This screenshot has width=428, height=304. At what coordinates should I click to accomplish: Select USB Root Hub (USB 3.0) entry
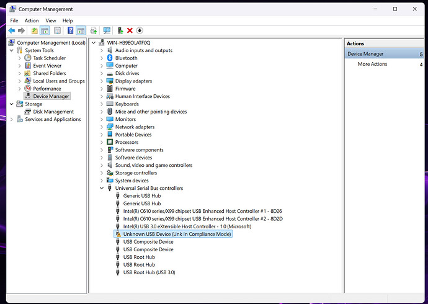click(149, 272)
